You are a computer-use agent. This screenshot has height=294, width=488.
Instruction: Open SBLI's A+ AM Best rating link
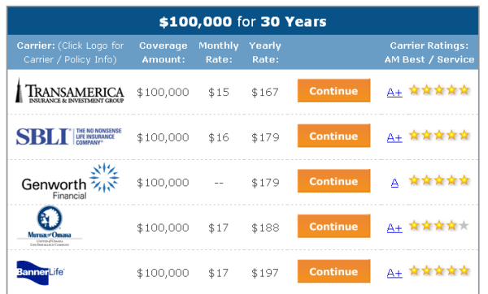pos(394,137)
